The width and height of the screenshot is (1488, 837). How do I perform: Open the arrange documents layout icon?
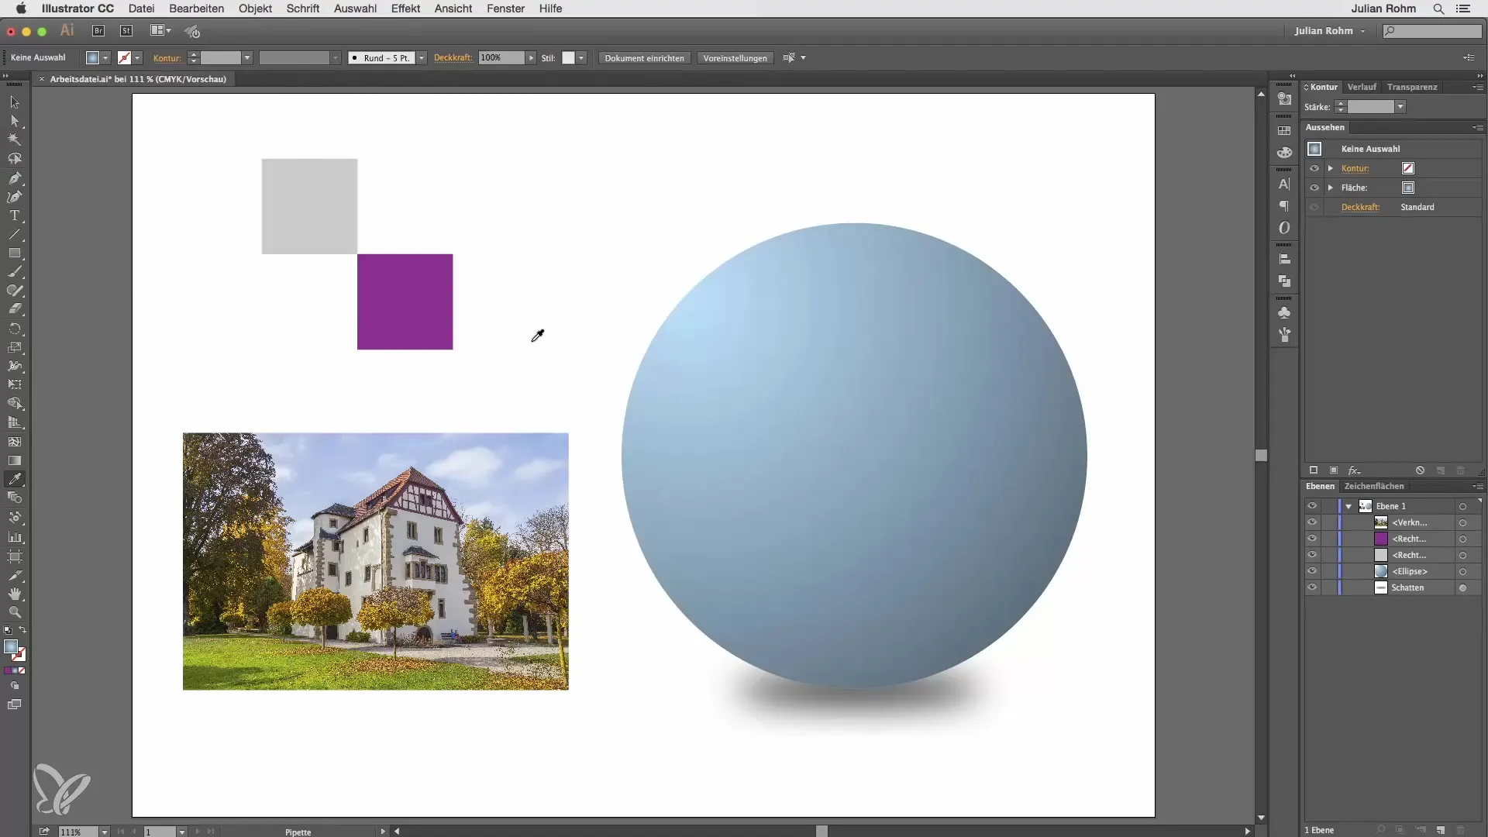pos(160,31)
